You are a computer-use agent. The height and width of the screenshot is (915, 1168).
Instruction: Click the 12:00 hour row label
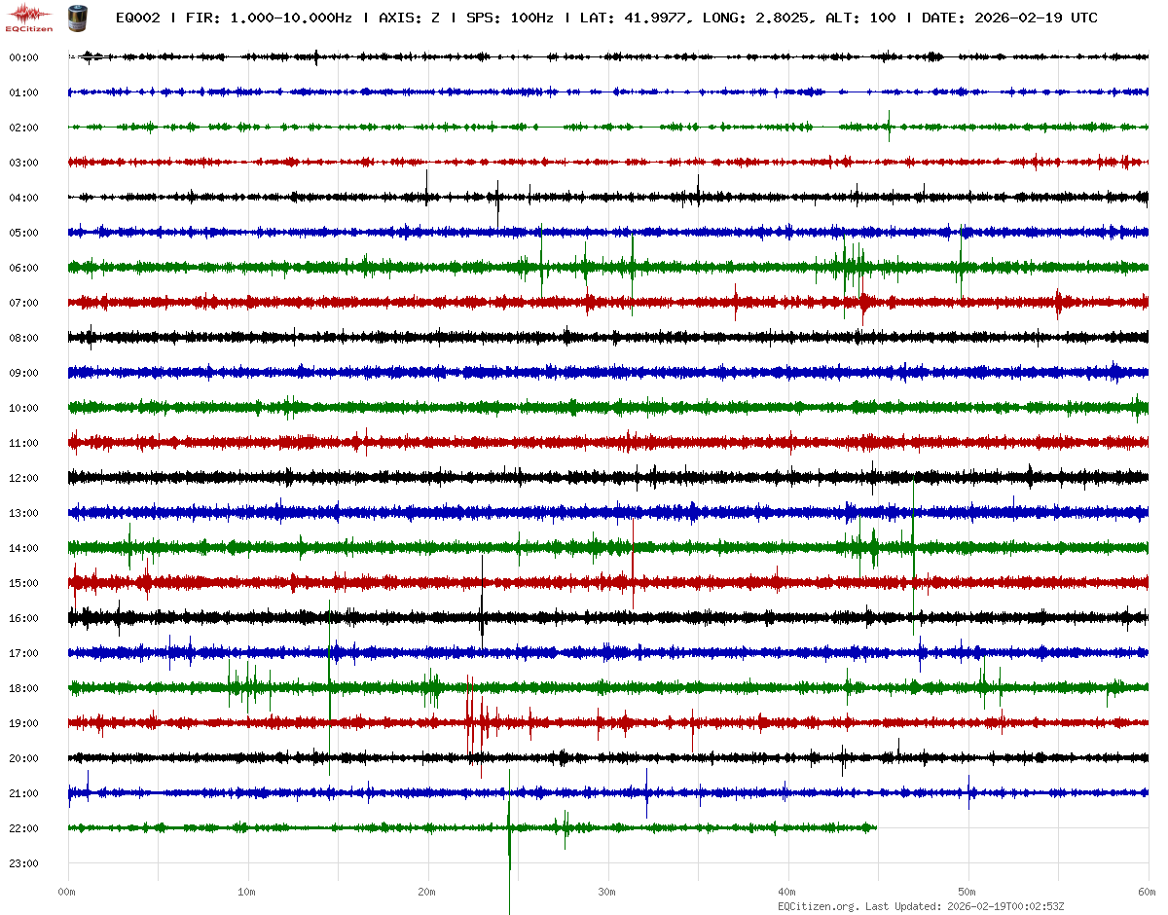click(x=23, y=478)
